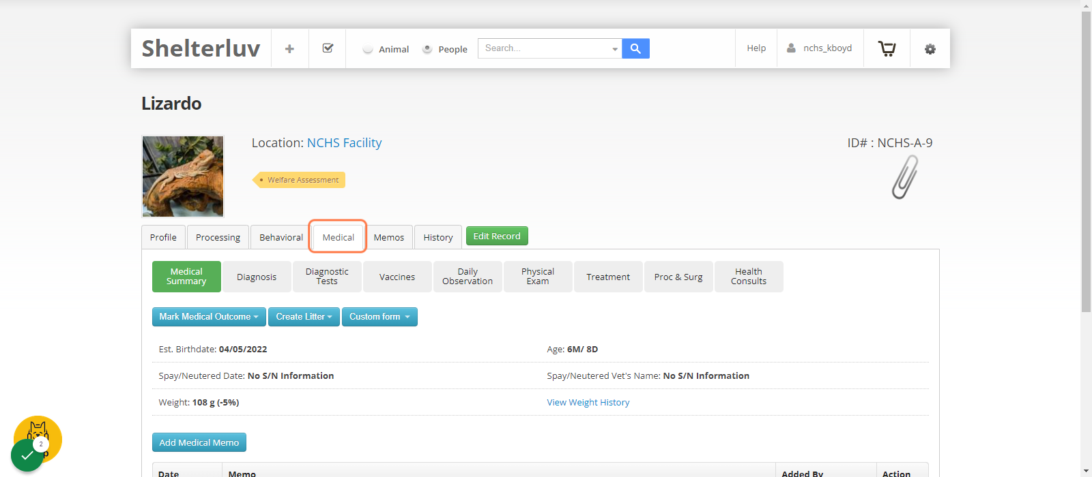Click the green Edit Record button
Image resolution: width=1092 pixels, height=477 pixels.
(497, 236)
